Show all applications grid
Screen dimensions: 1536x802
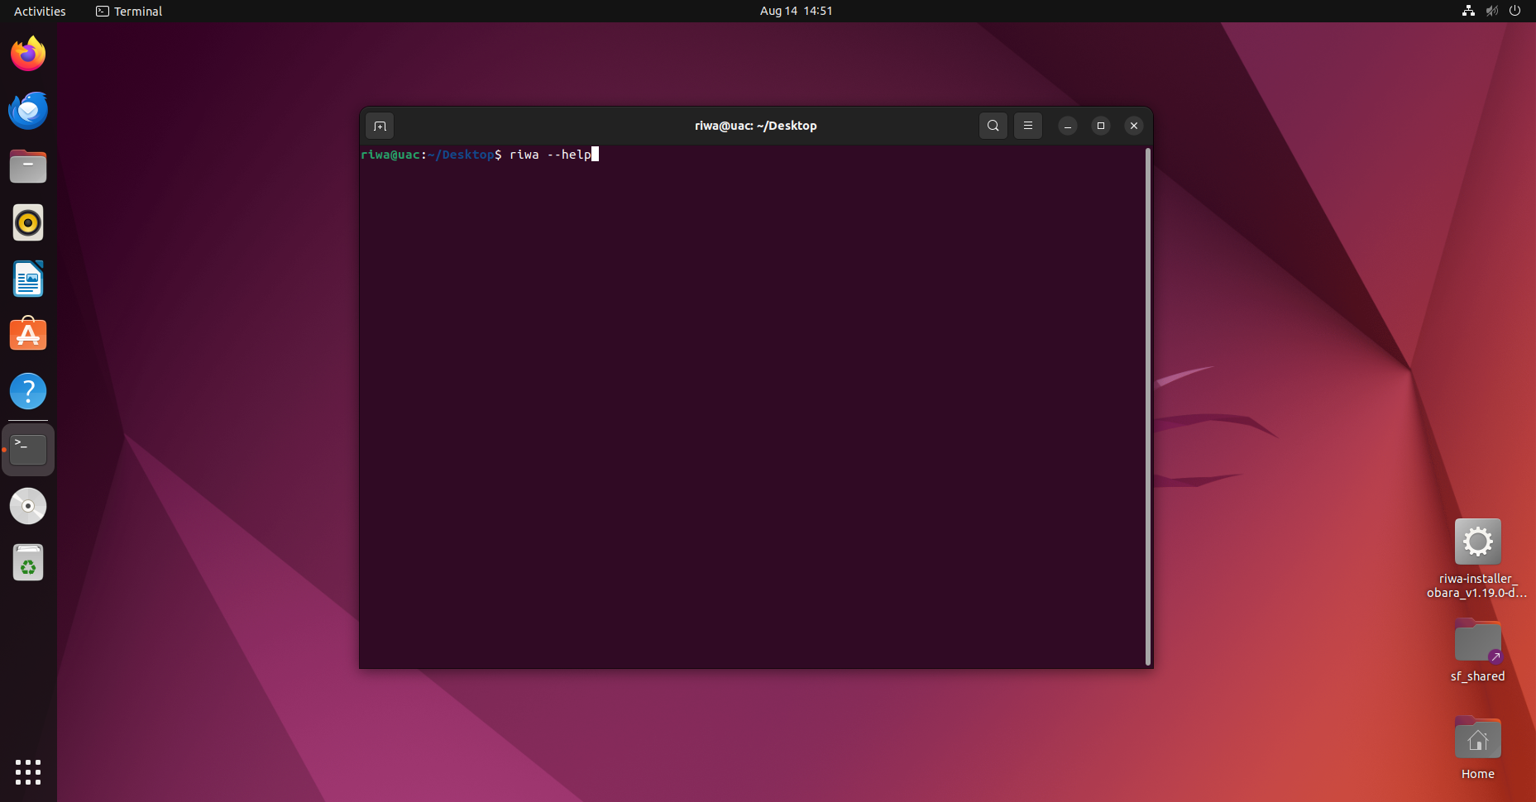pos(28,771)
